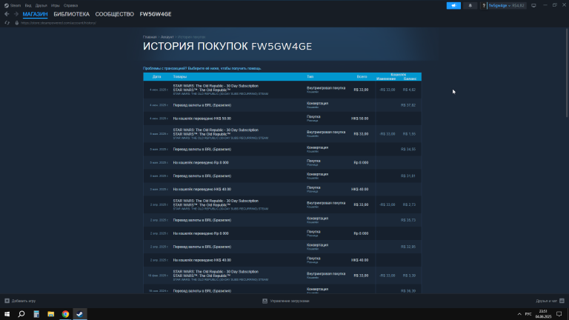Open the FW5GW4GE profile tab
569x320 pixels.
point(156,14)
